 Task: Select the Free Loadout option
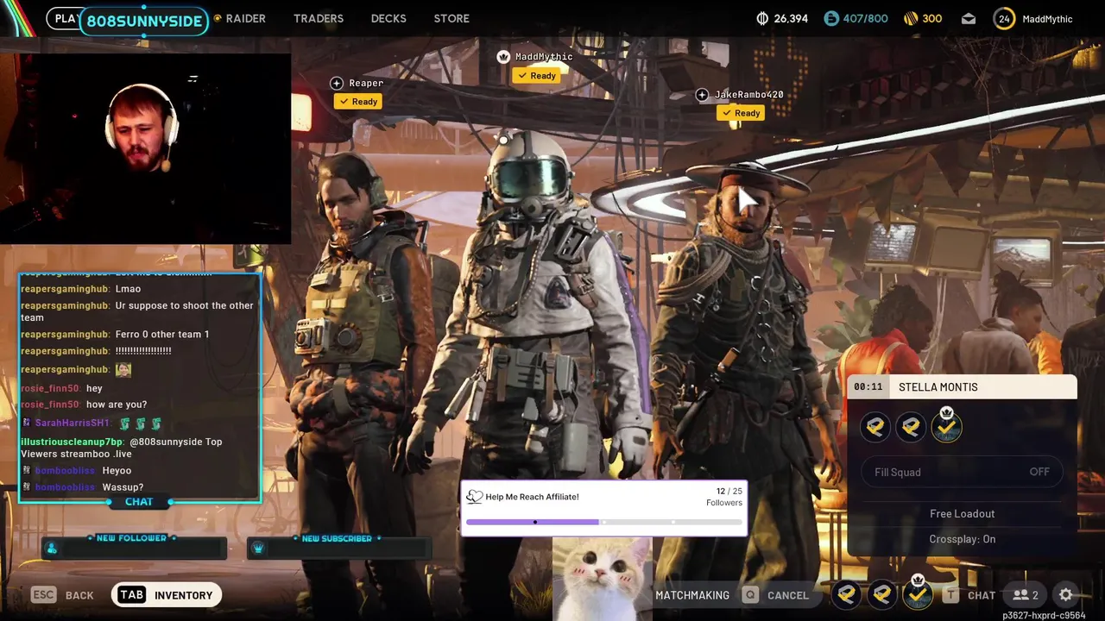(x=962, y=513)
